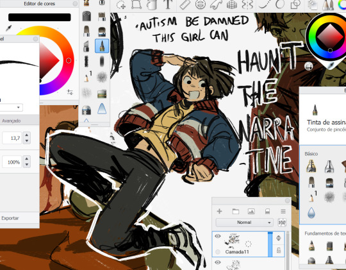Select the textured scribble brush under Básico
The width and height of the screenshot is (346, 270).
pos(329,197)
